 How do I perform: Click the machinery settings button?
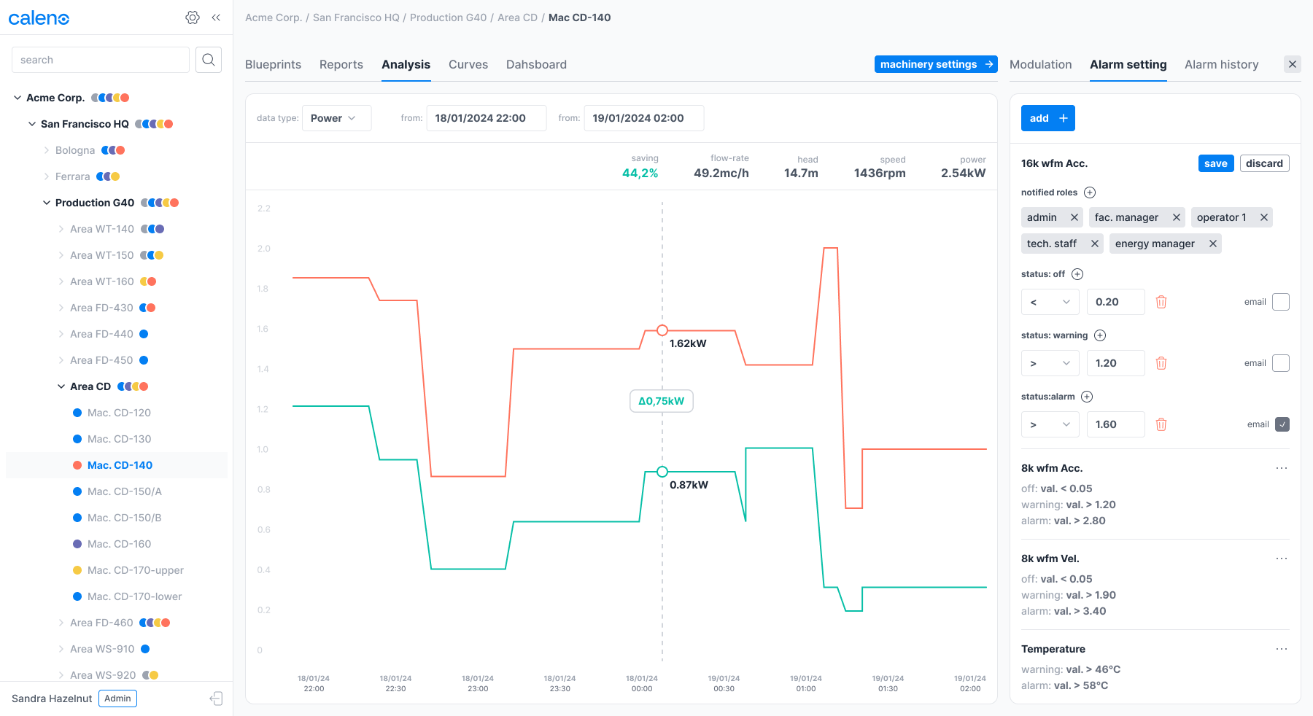[936, 64]
